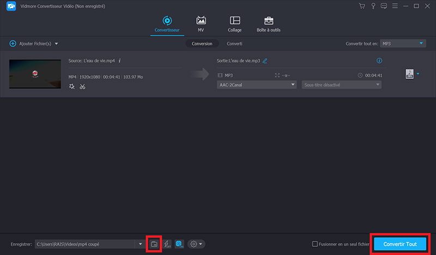Expand the 'Convertir tout en' MP3 dropdown
This screenshot has width=436, height=255.
[403, 43]
